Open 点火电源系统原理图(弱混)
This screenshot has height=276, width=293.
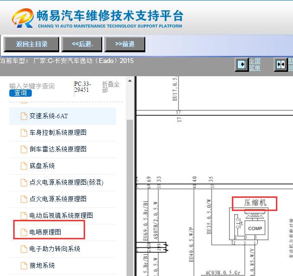[67, 182]
